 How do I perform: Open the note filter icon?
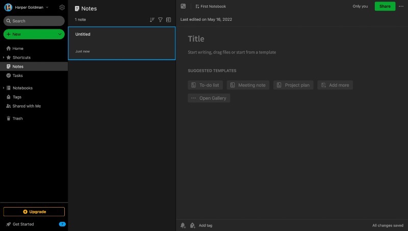tap(160, 20)
